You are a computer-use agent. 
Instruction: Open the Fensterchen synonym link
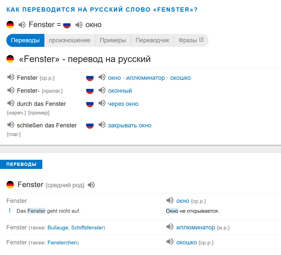click(62, 243)
